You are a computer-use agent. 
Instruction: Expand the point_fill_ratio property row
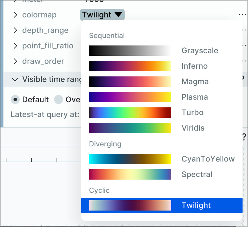click(15, 46)
